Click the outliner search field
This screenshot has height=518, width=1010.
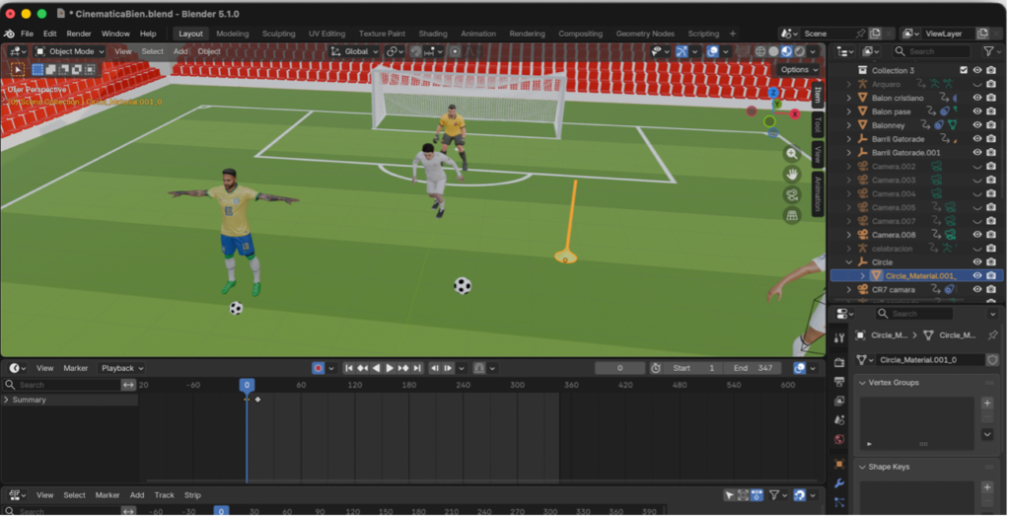click(x=933, y=51)
